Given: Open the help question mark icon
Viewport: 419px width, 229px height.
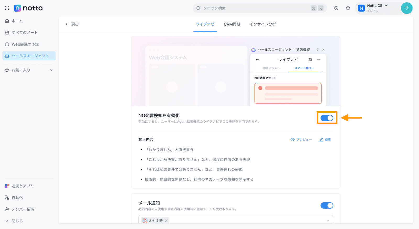Looking at the screenshot, I should 336,8.
